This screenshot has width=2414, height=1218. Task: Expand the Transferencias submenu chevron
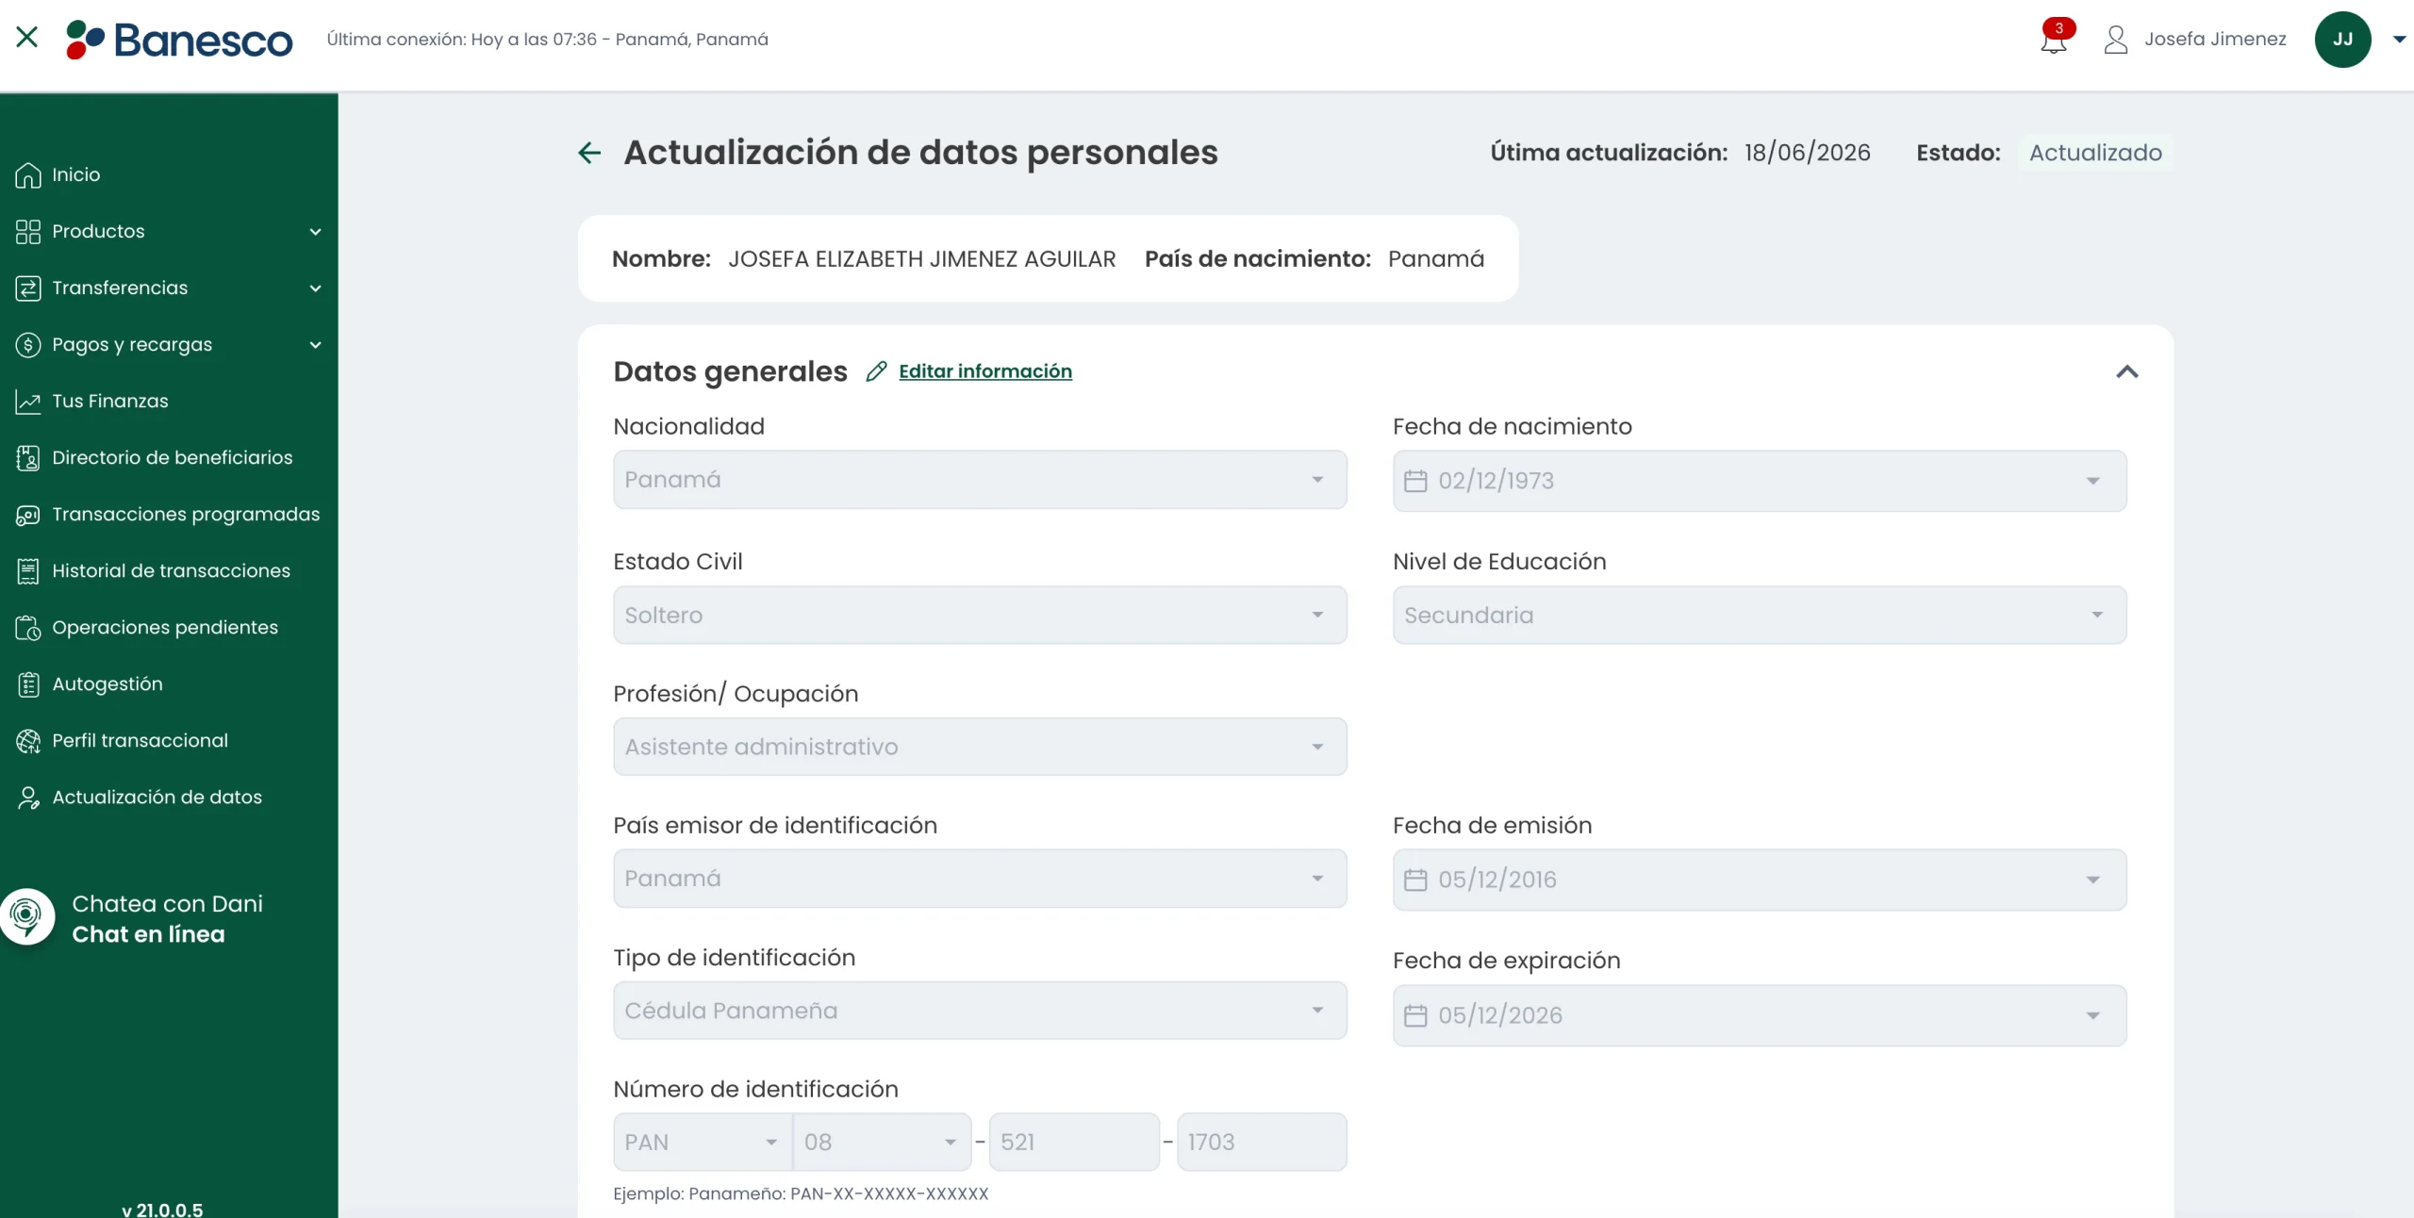(315, 288)
